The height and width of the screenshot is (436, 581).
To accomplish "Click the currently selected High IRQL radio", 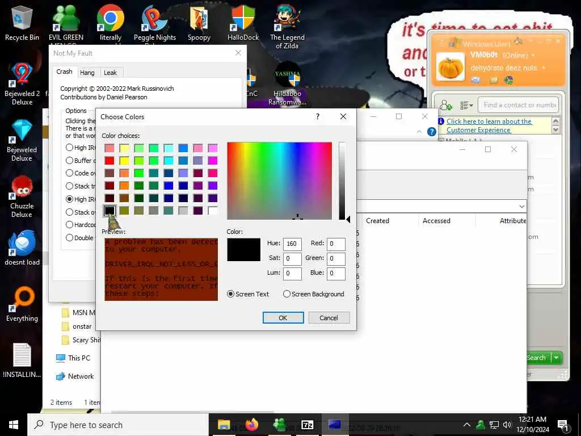I will [69, 199].
